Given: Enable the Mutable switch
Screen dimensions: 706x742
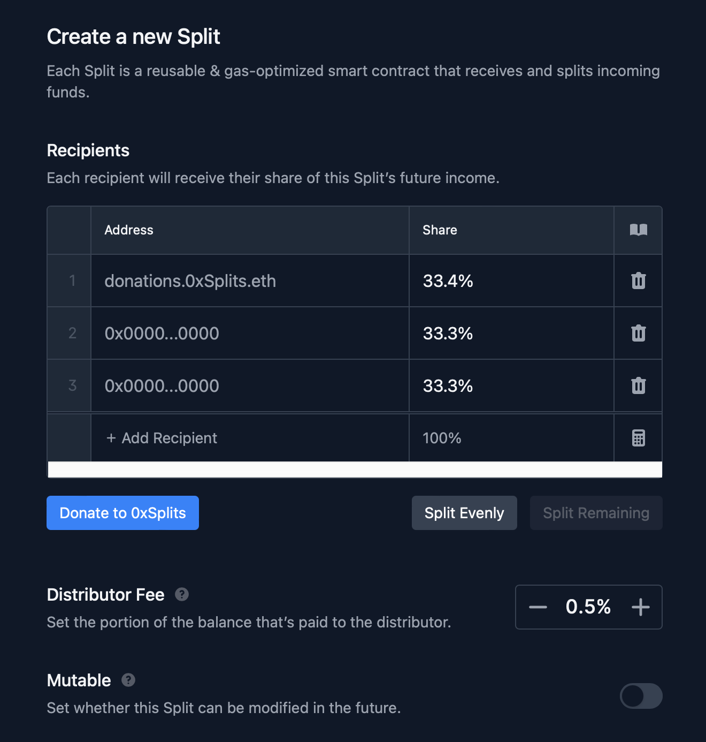Looking at the screenshot, I should 641,696.
